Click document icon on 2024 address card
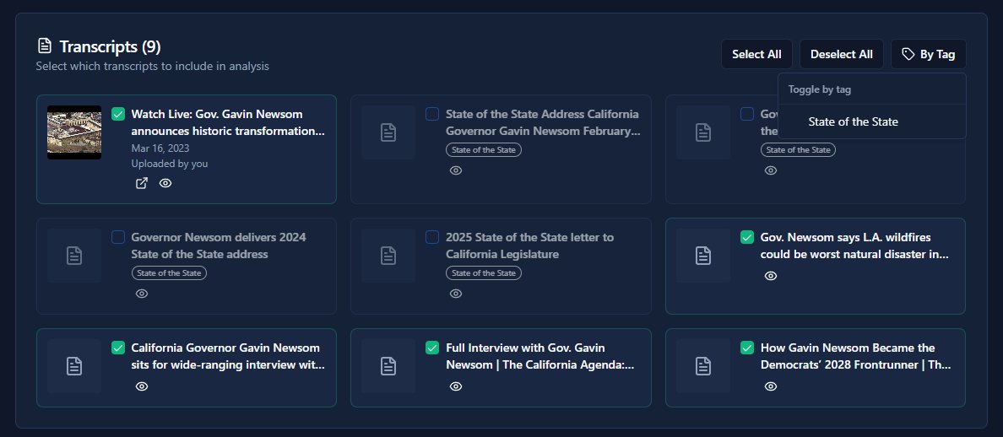Image resolution: width=1003 pixels, height=437 pixels. point(74,256)
